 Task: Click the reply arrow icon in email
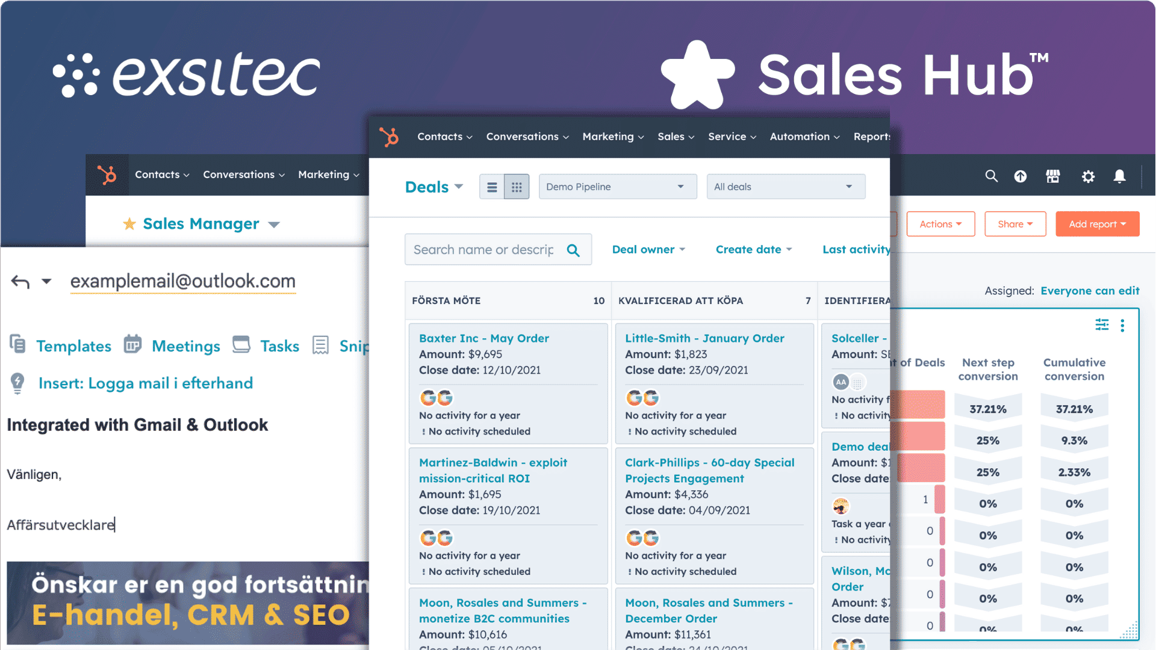coord(20,281)
